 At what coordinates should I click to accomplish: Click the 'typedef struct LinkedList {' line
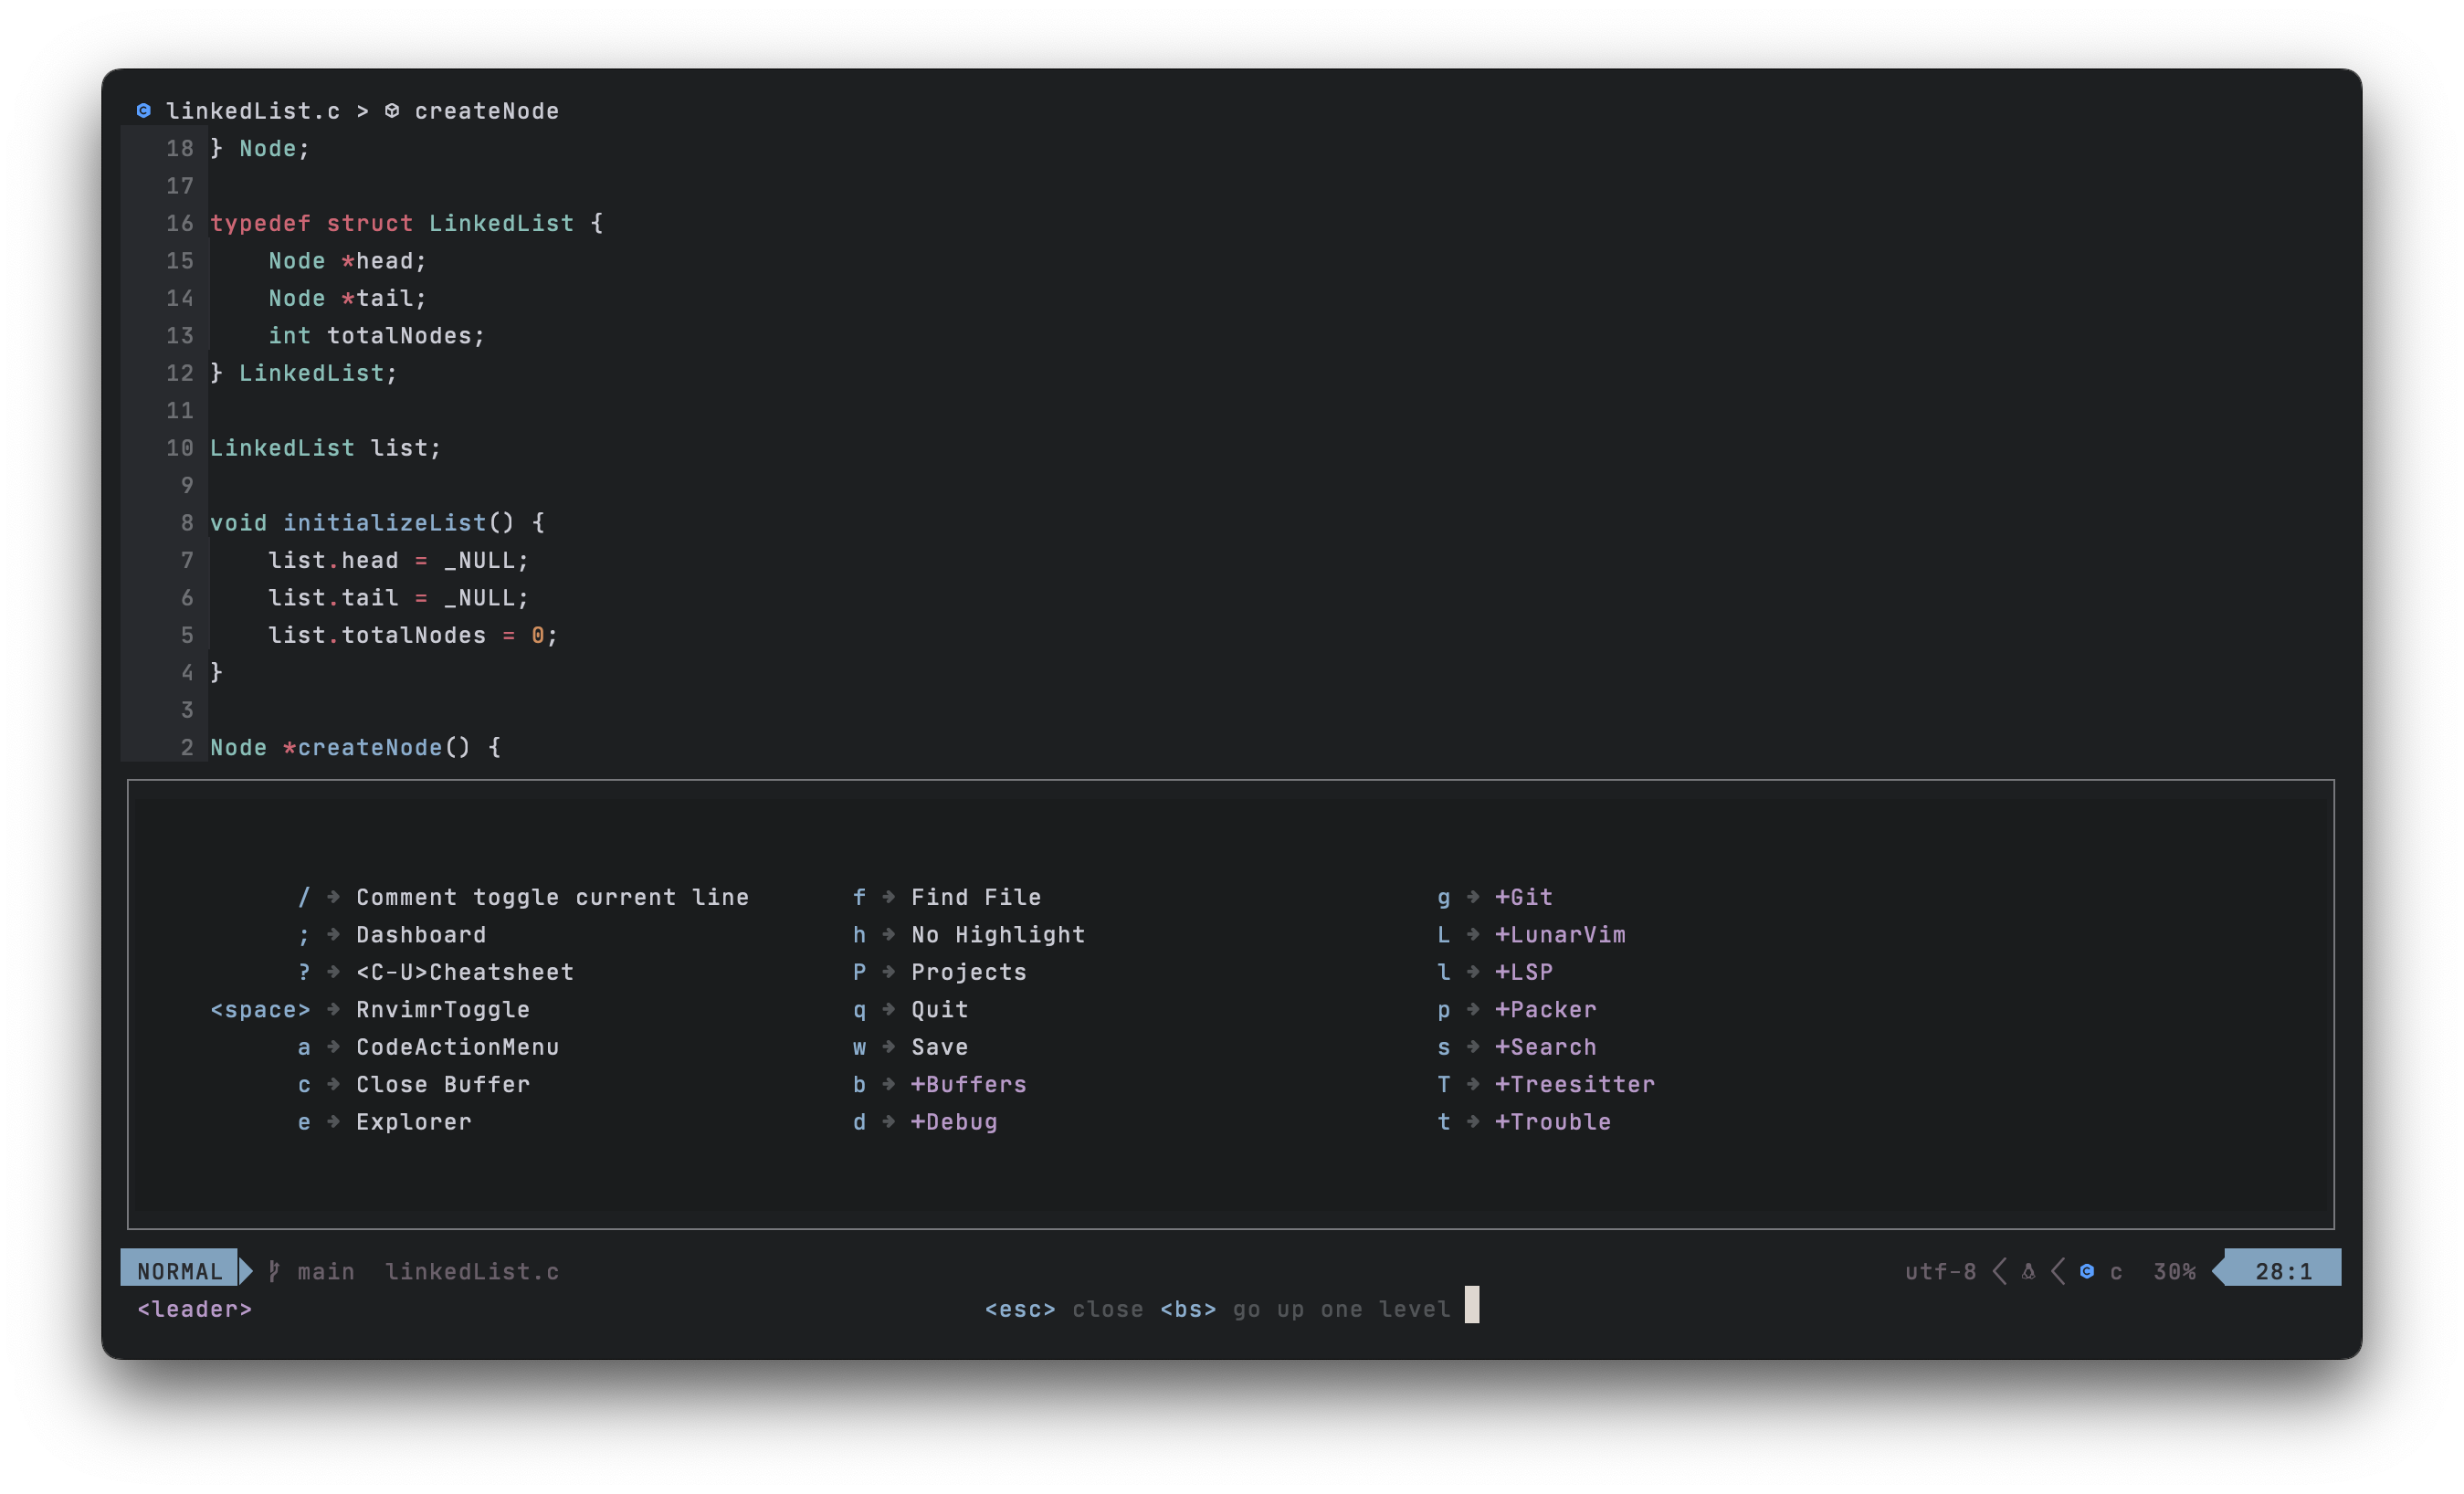point(407,223)
